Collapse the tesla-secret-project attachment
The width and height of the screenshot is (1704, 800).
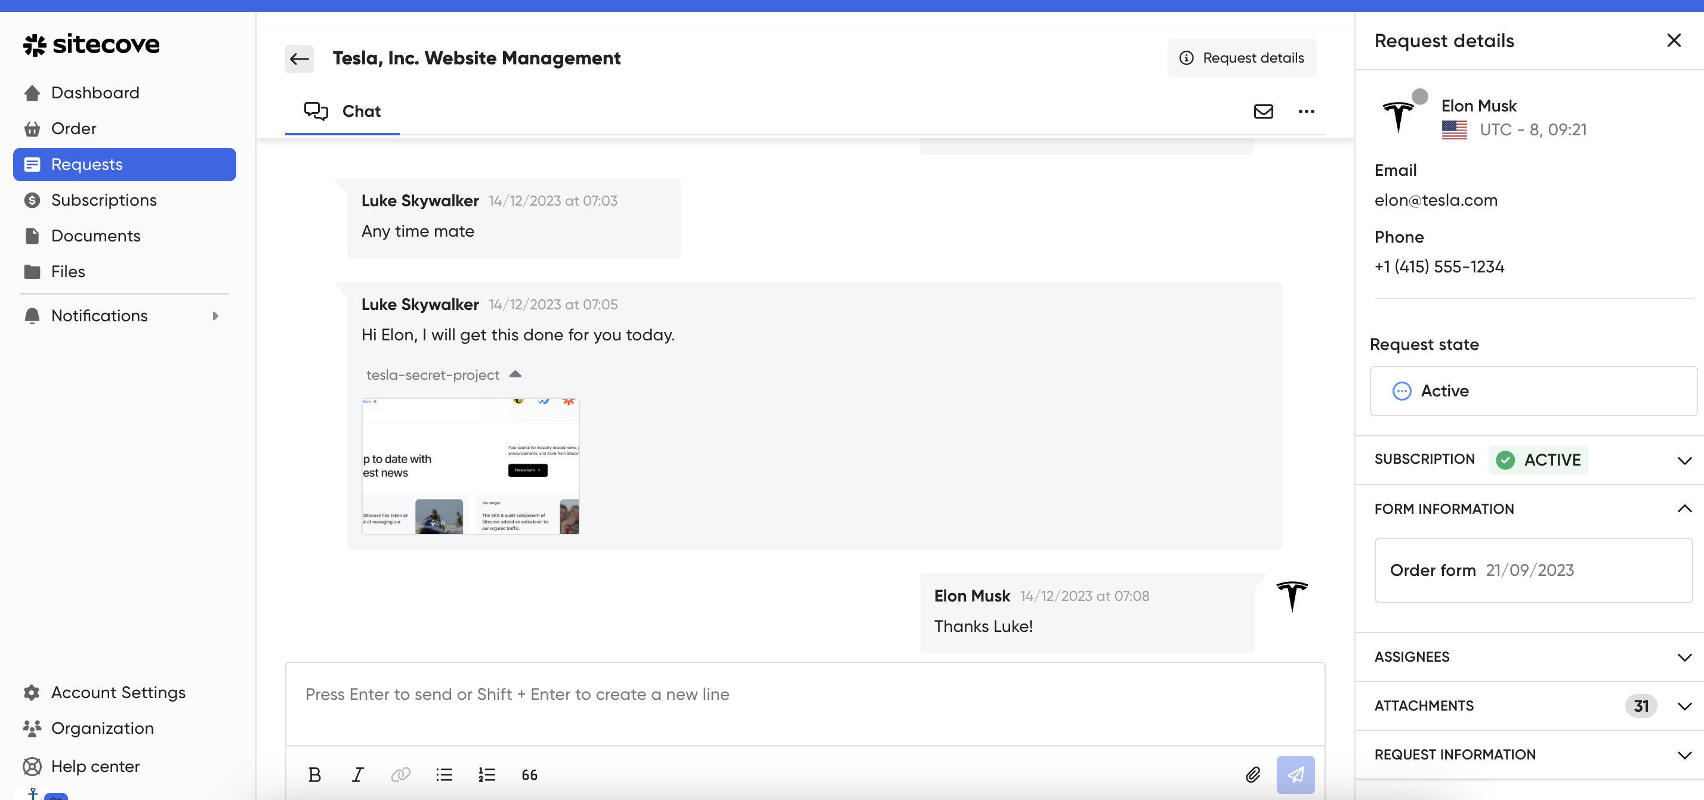point(515,374)
